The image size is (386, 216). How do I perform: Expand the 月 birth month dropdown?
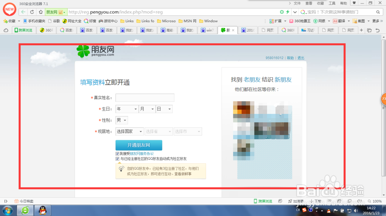tap(147, 109)
